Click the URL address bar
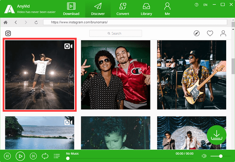The width and height of the screenshot is (235, 162). point(135,22)
